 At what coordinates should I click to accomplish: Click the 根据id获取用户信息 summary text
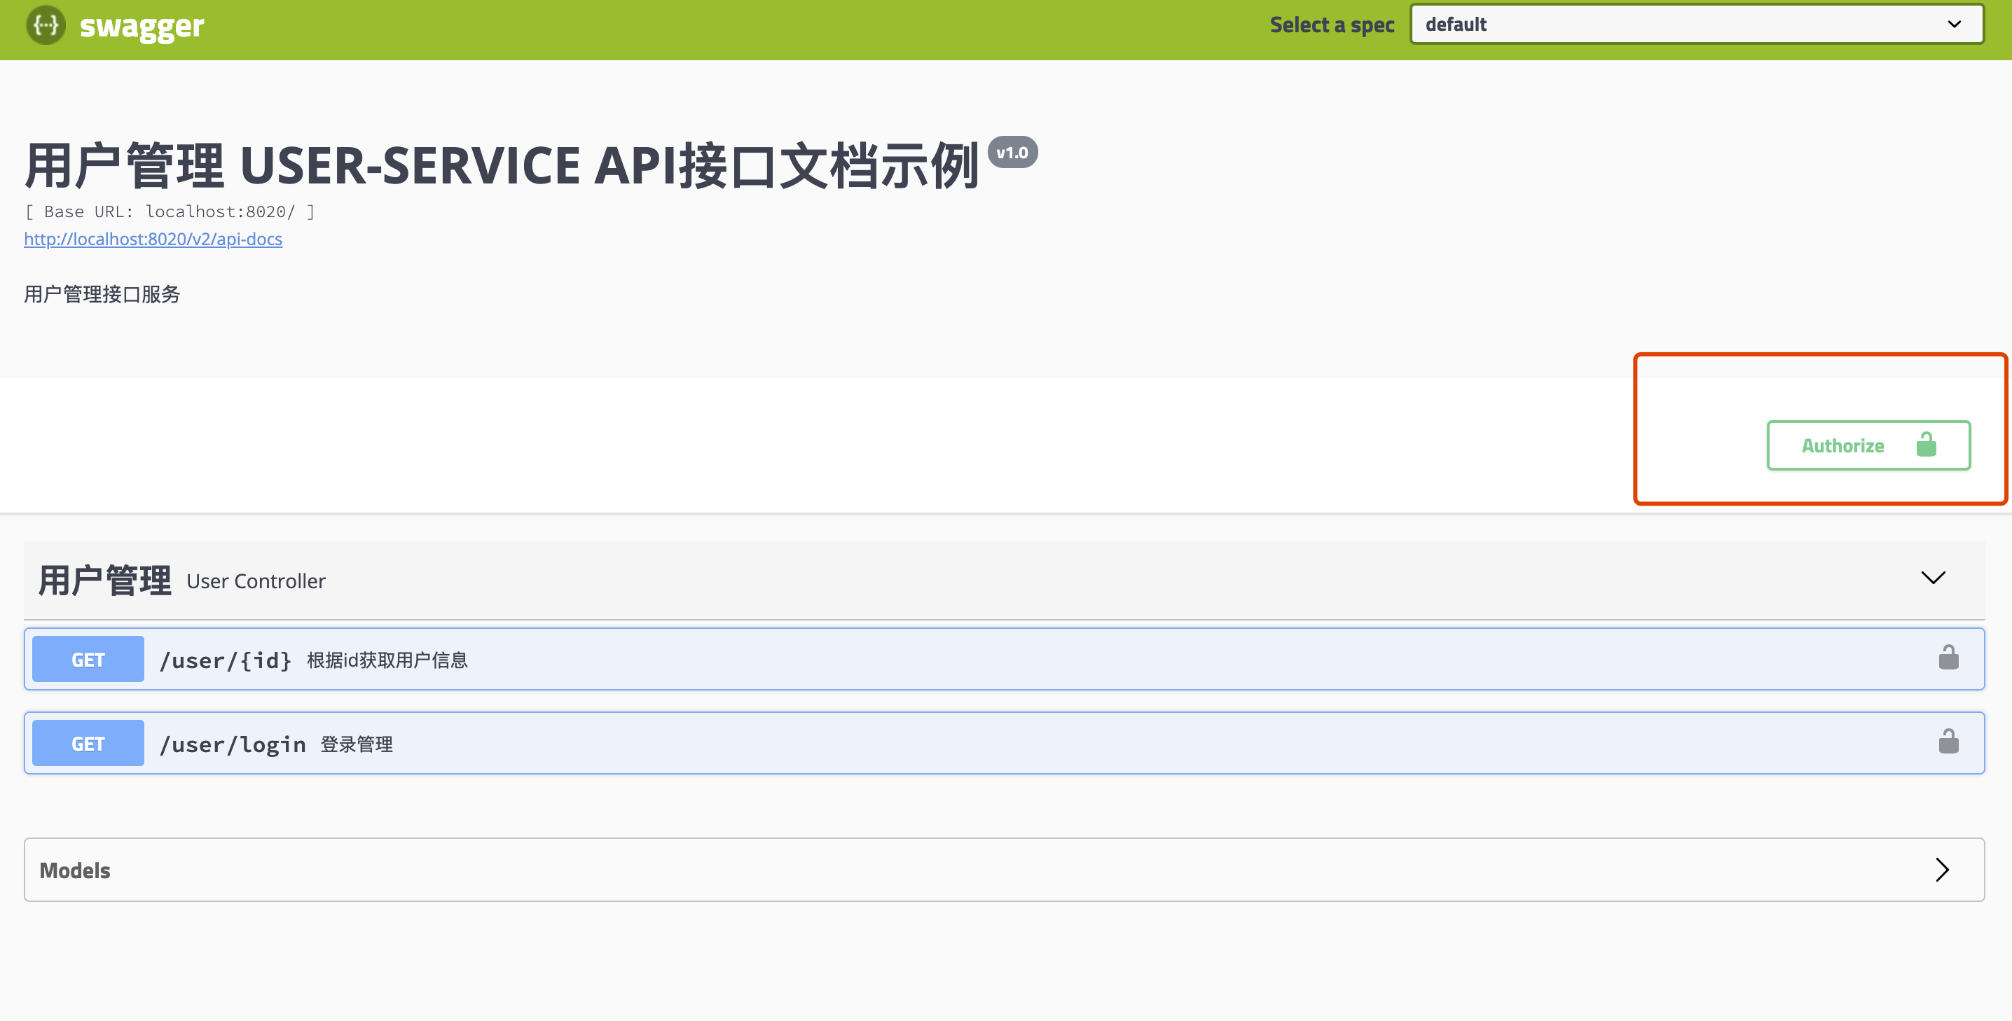(387, 660)
